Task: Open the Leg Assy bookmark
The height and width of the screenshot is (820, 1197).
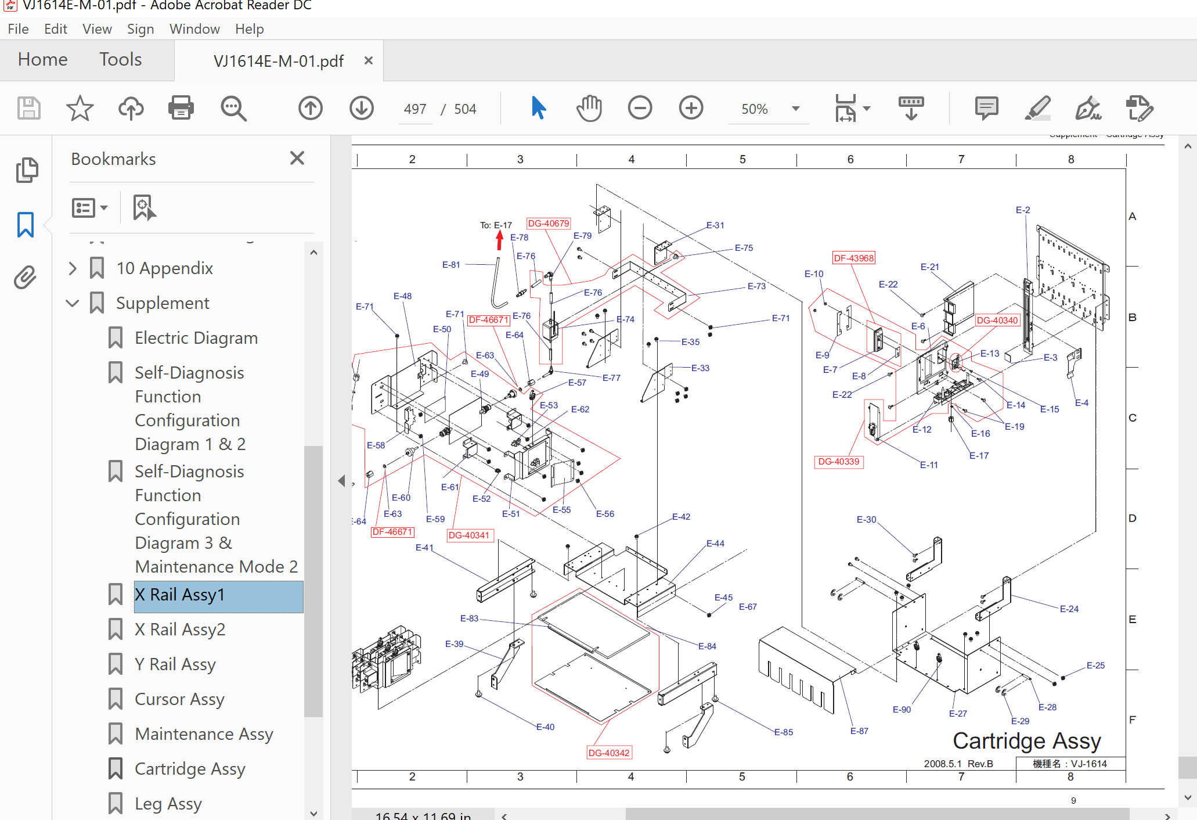Action: pos(168,804)
